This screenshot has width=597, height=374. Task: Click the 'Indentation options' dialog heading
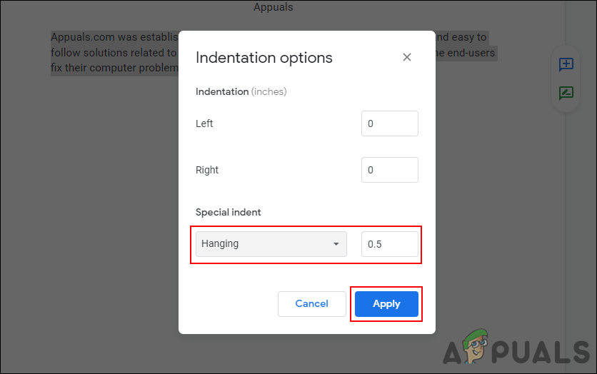[x=264, y=58]
